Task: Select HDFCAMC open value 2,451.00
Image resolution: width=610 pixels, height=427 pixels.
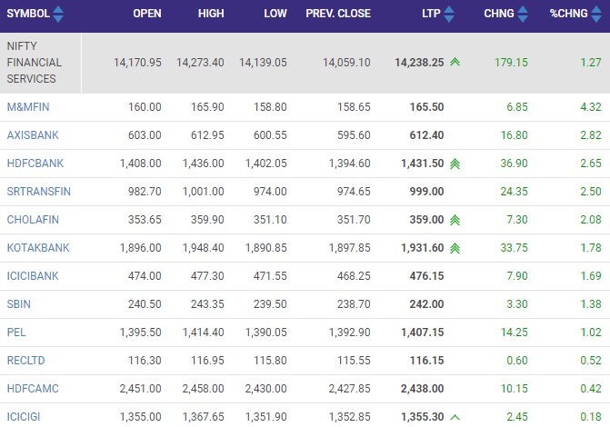Action: coord(140,389)
